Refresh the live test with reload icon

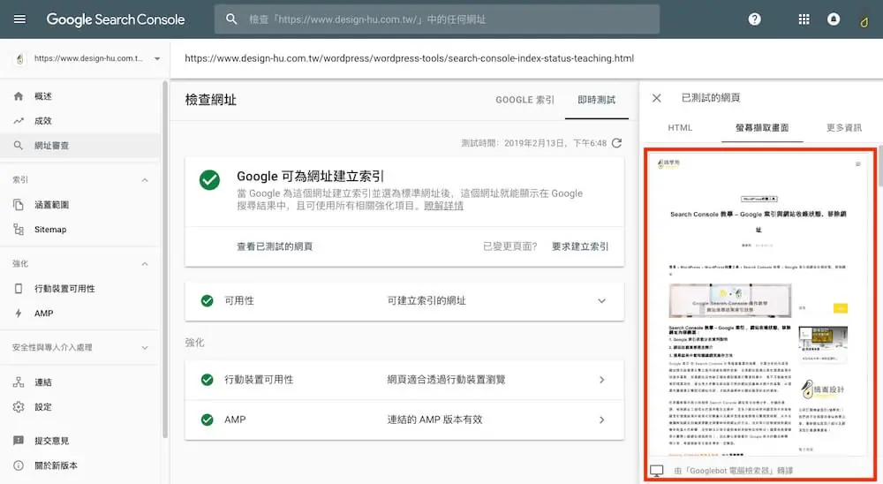pyautogui.click(x=616, y=143)
